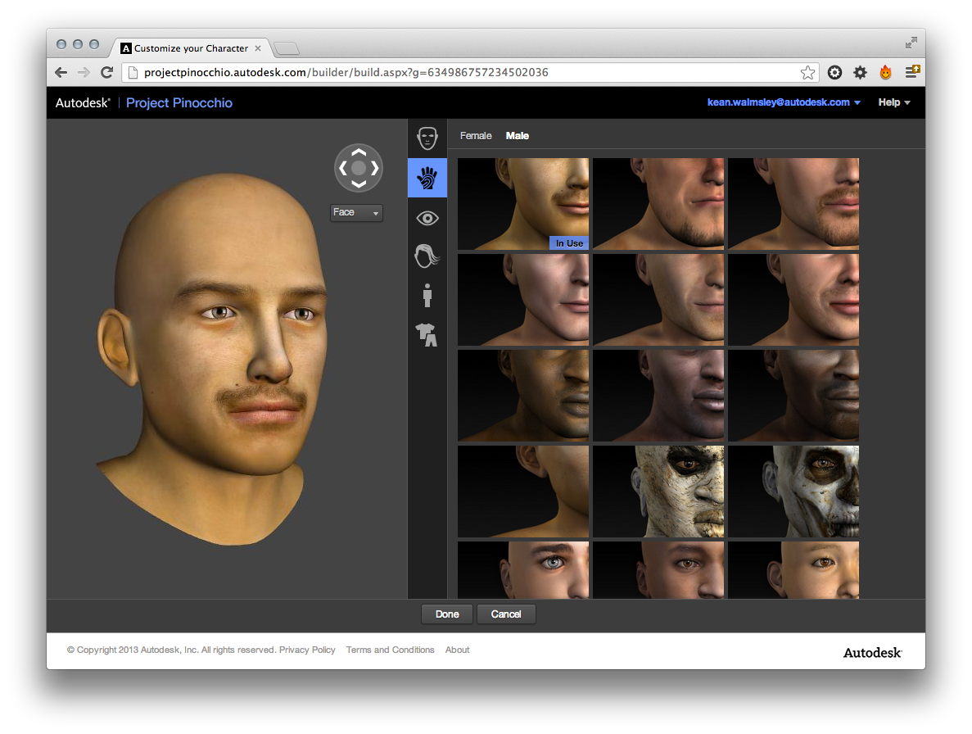Viewport: 972px width, 734px height.
Task: Open the Privacy Policy link
Action: (307, 650)
